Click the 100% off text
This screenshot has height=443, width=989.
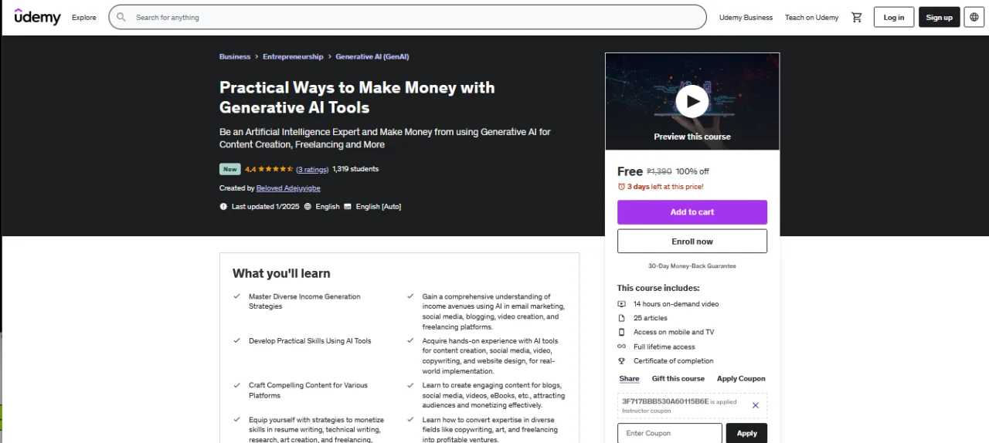(x=692, y=172)
